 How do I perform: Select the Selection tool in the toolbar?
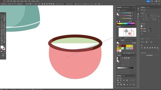[x=2, y=16]
